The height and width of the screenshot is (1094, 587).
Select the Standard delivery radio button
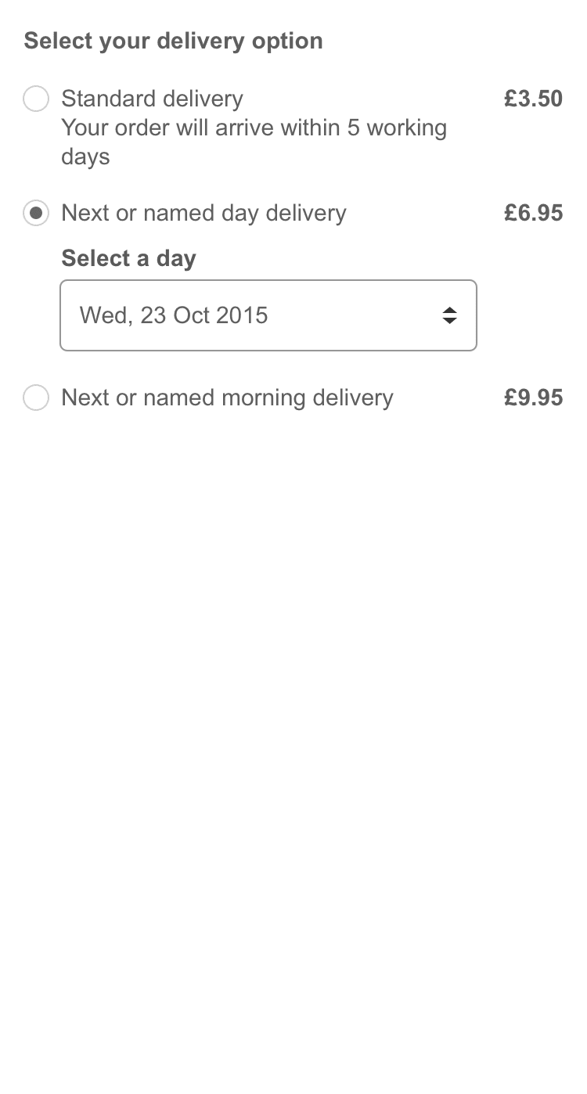tap(36, 99)
